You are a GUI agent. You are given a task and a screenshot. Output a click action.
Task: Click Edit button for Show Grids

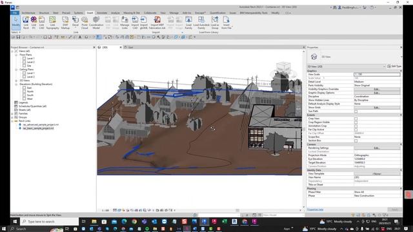click(377, 108)
